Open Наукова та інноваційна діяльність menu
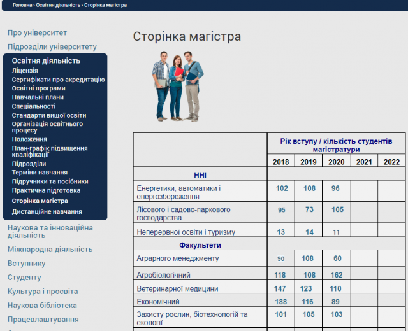Viewport: 408px width, 331px height. [50, 232]
